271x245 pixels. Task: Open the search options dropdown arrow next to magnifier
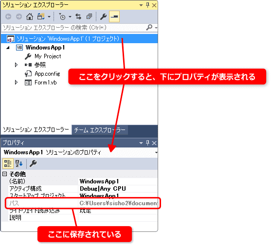(x=156, y=28)
